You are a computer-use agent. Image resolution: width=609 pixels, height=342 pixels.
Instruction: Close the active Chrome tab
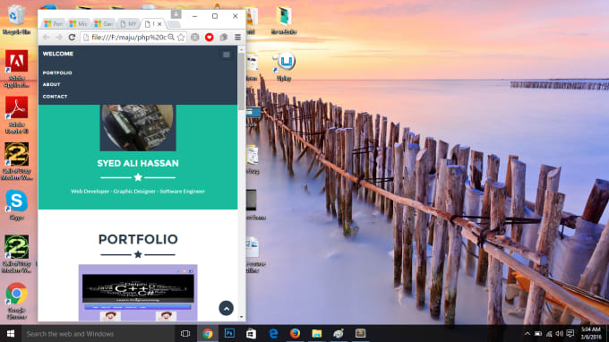click(159, 24)
